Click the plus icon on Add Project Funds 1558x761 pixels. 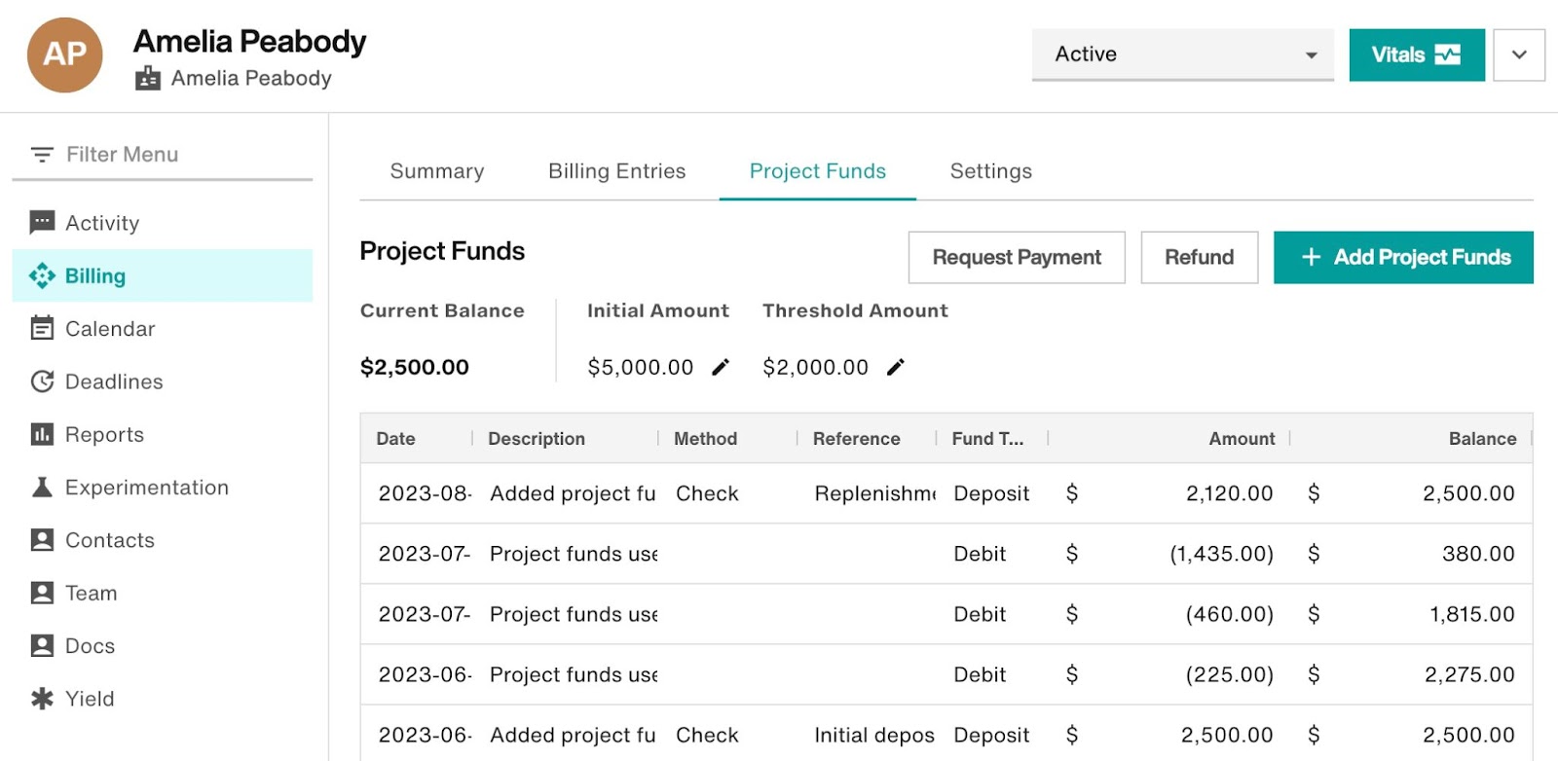click(1311, 257)
